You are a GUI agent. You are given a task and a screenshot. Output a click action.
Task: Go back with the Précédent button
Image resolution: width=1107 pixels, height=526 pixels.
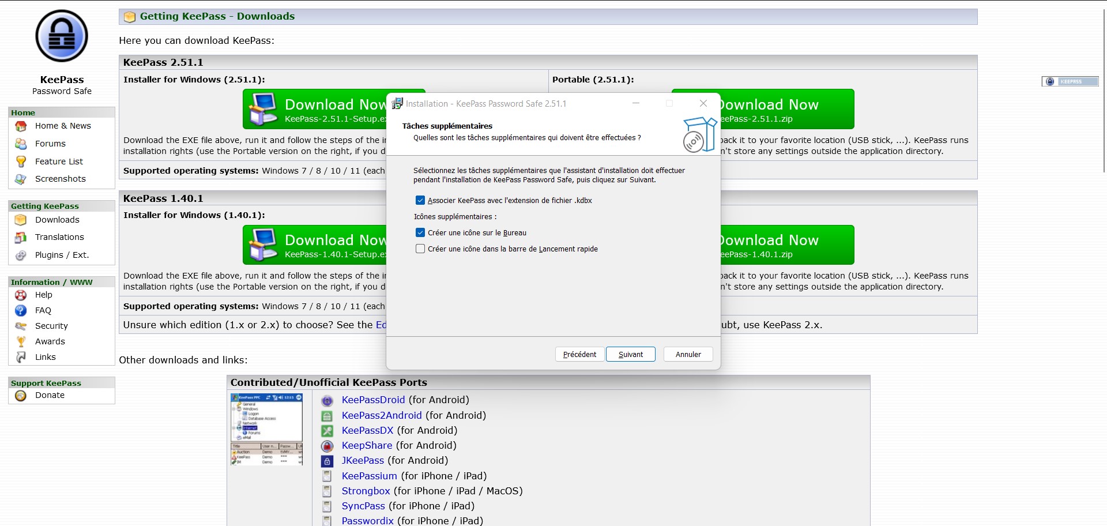(579, 355)
